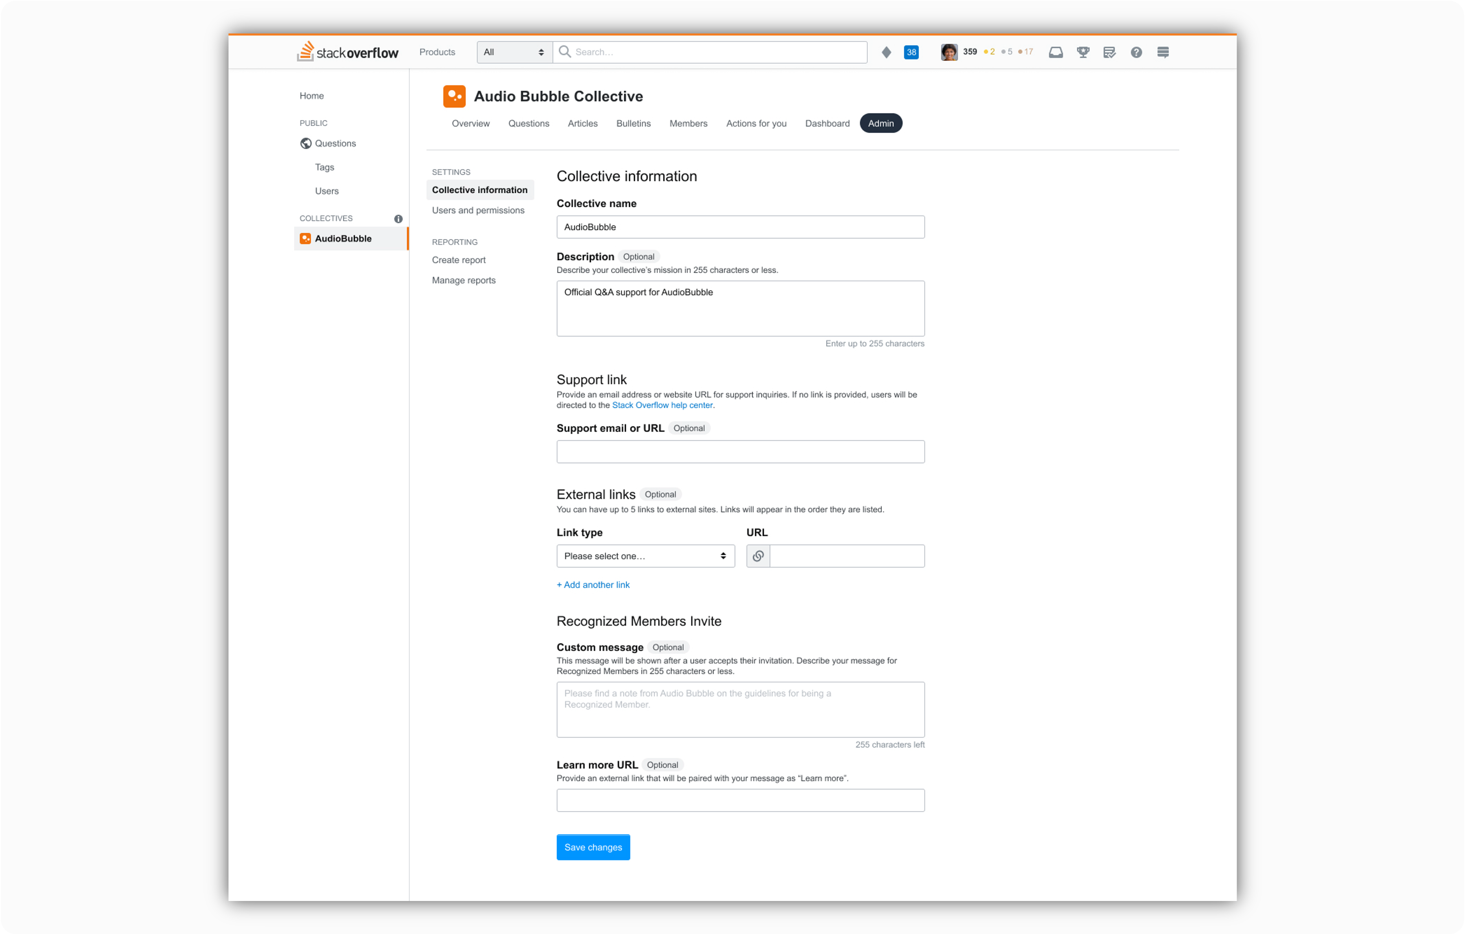Open Manage reports
1465x934 pixels.
point(464,280)
